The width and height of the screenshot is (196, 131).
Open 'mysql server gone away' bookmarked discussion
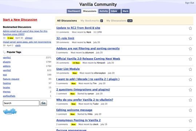click(x=27, y=42)
